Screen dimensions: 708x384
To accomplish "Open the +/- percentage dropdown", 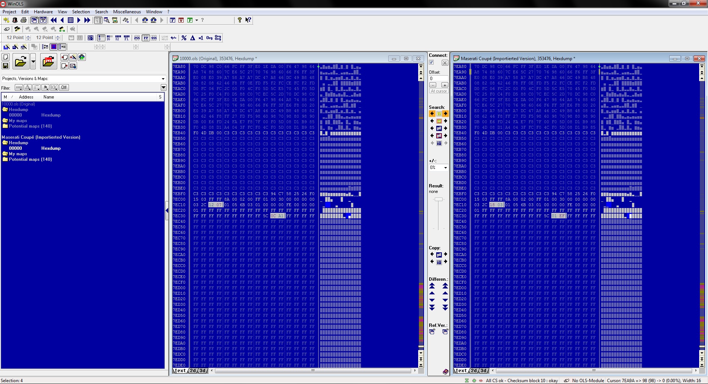I will click(x=445, y=167).
